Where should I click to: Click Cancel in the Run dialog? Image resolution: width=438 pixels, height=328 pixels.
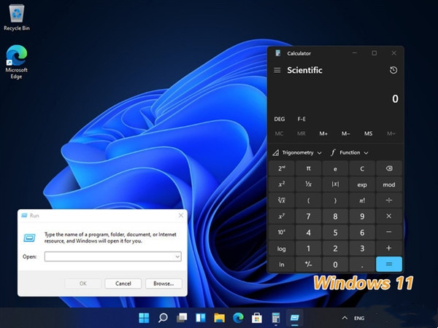[123, 284]
